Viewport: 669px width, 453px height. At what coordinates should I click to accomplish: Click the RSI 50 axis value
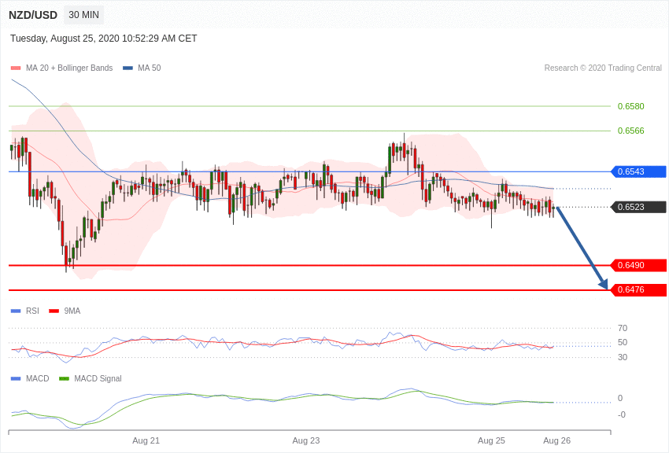(x=623, y=343)
